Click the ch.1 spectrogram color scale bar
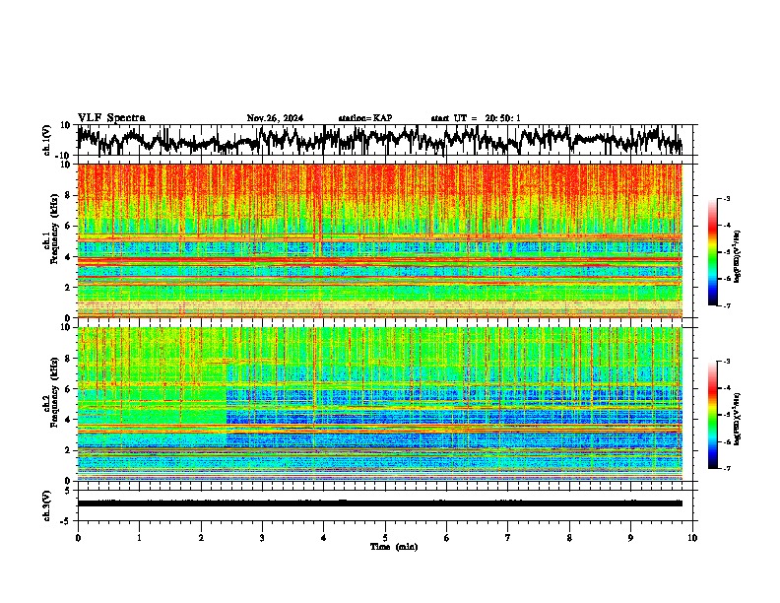Viewport: 780px width, 603px height. pyautogui.click(x=713, y=252)
